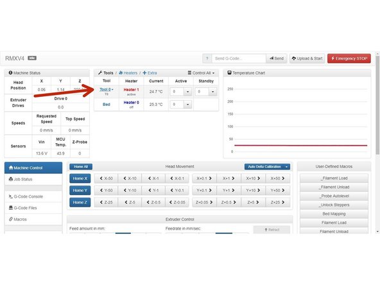Screen dimensions: 380x285
Task: Run the _Filament Load macro
Action: [334, 178]
